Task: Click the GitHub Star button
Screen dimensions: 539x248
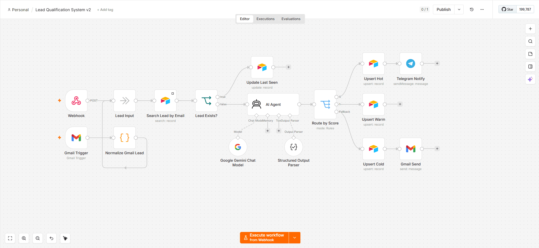Action: tap(508, 9)
